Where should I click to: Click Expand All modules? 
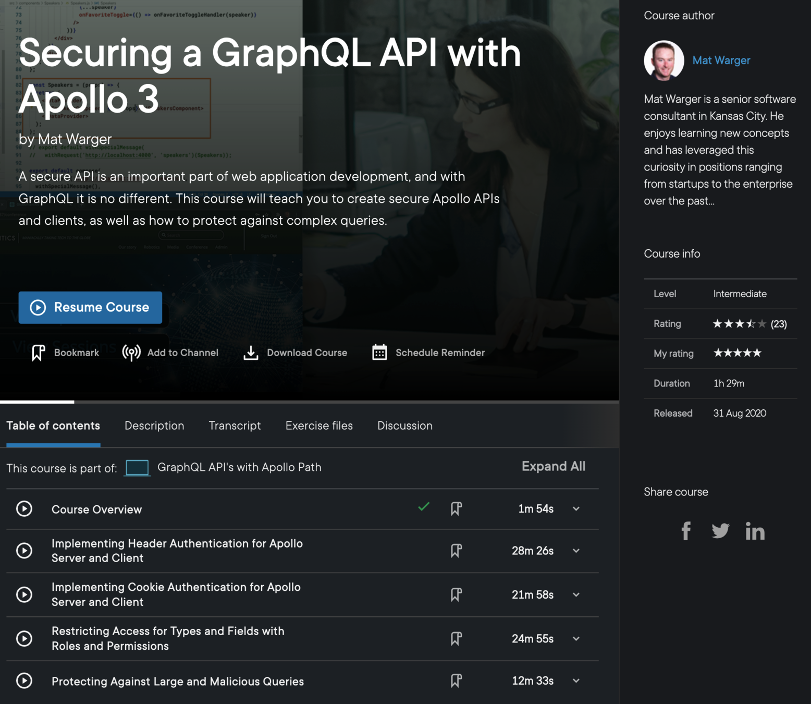point(554,466)
